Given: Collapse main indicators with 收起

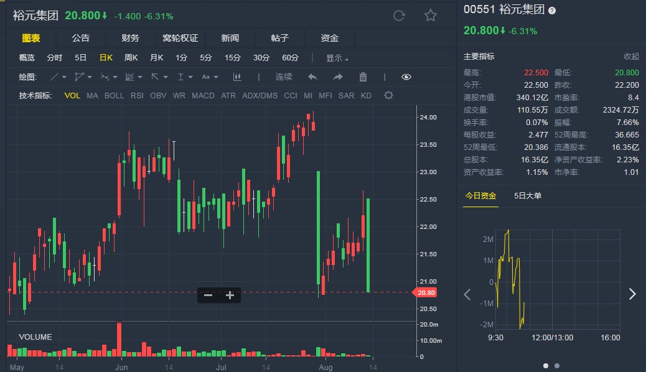Looking at the screenshot, I should tap(631, 57).
